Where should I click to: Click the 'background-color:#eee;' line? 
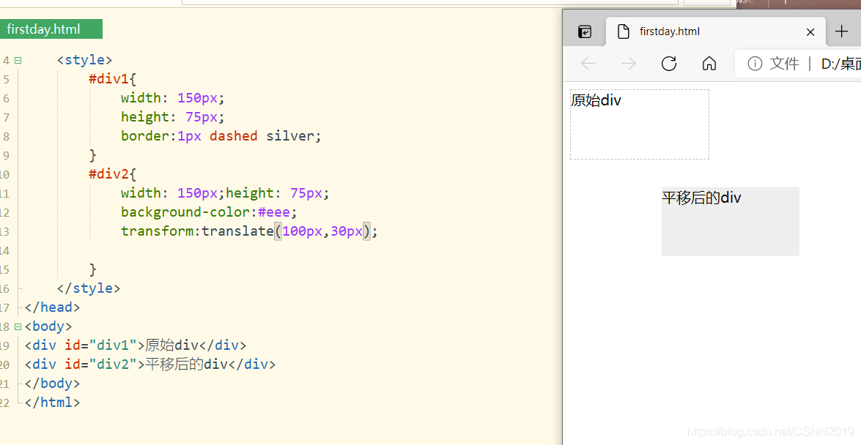(x=209, y=212)
